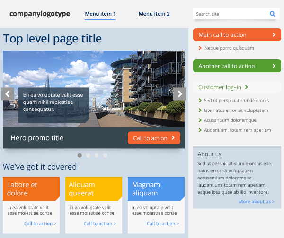This screenshot has height=238, width=284.
Task: Click green chevron beside Acusantium doloremque
Action: [200, 120]
